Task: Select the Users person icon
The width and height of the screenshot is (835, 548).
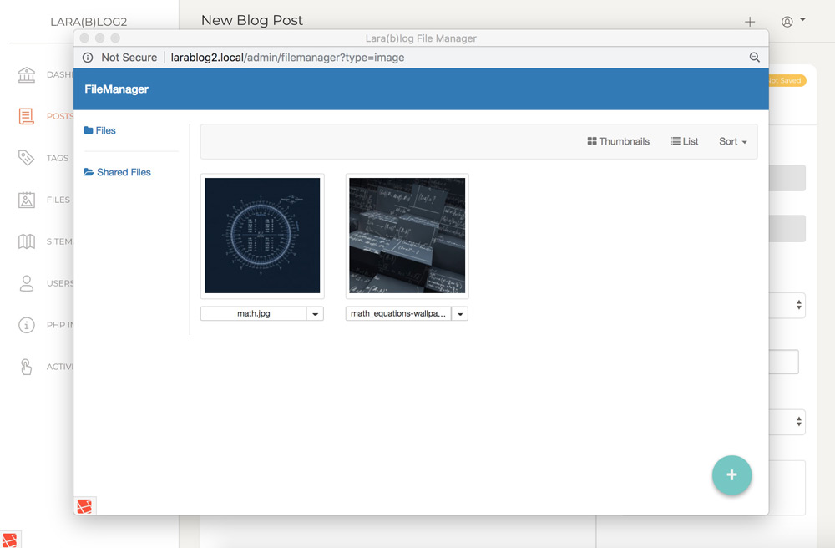Action: (26, 283)
